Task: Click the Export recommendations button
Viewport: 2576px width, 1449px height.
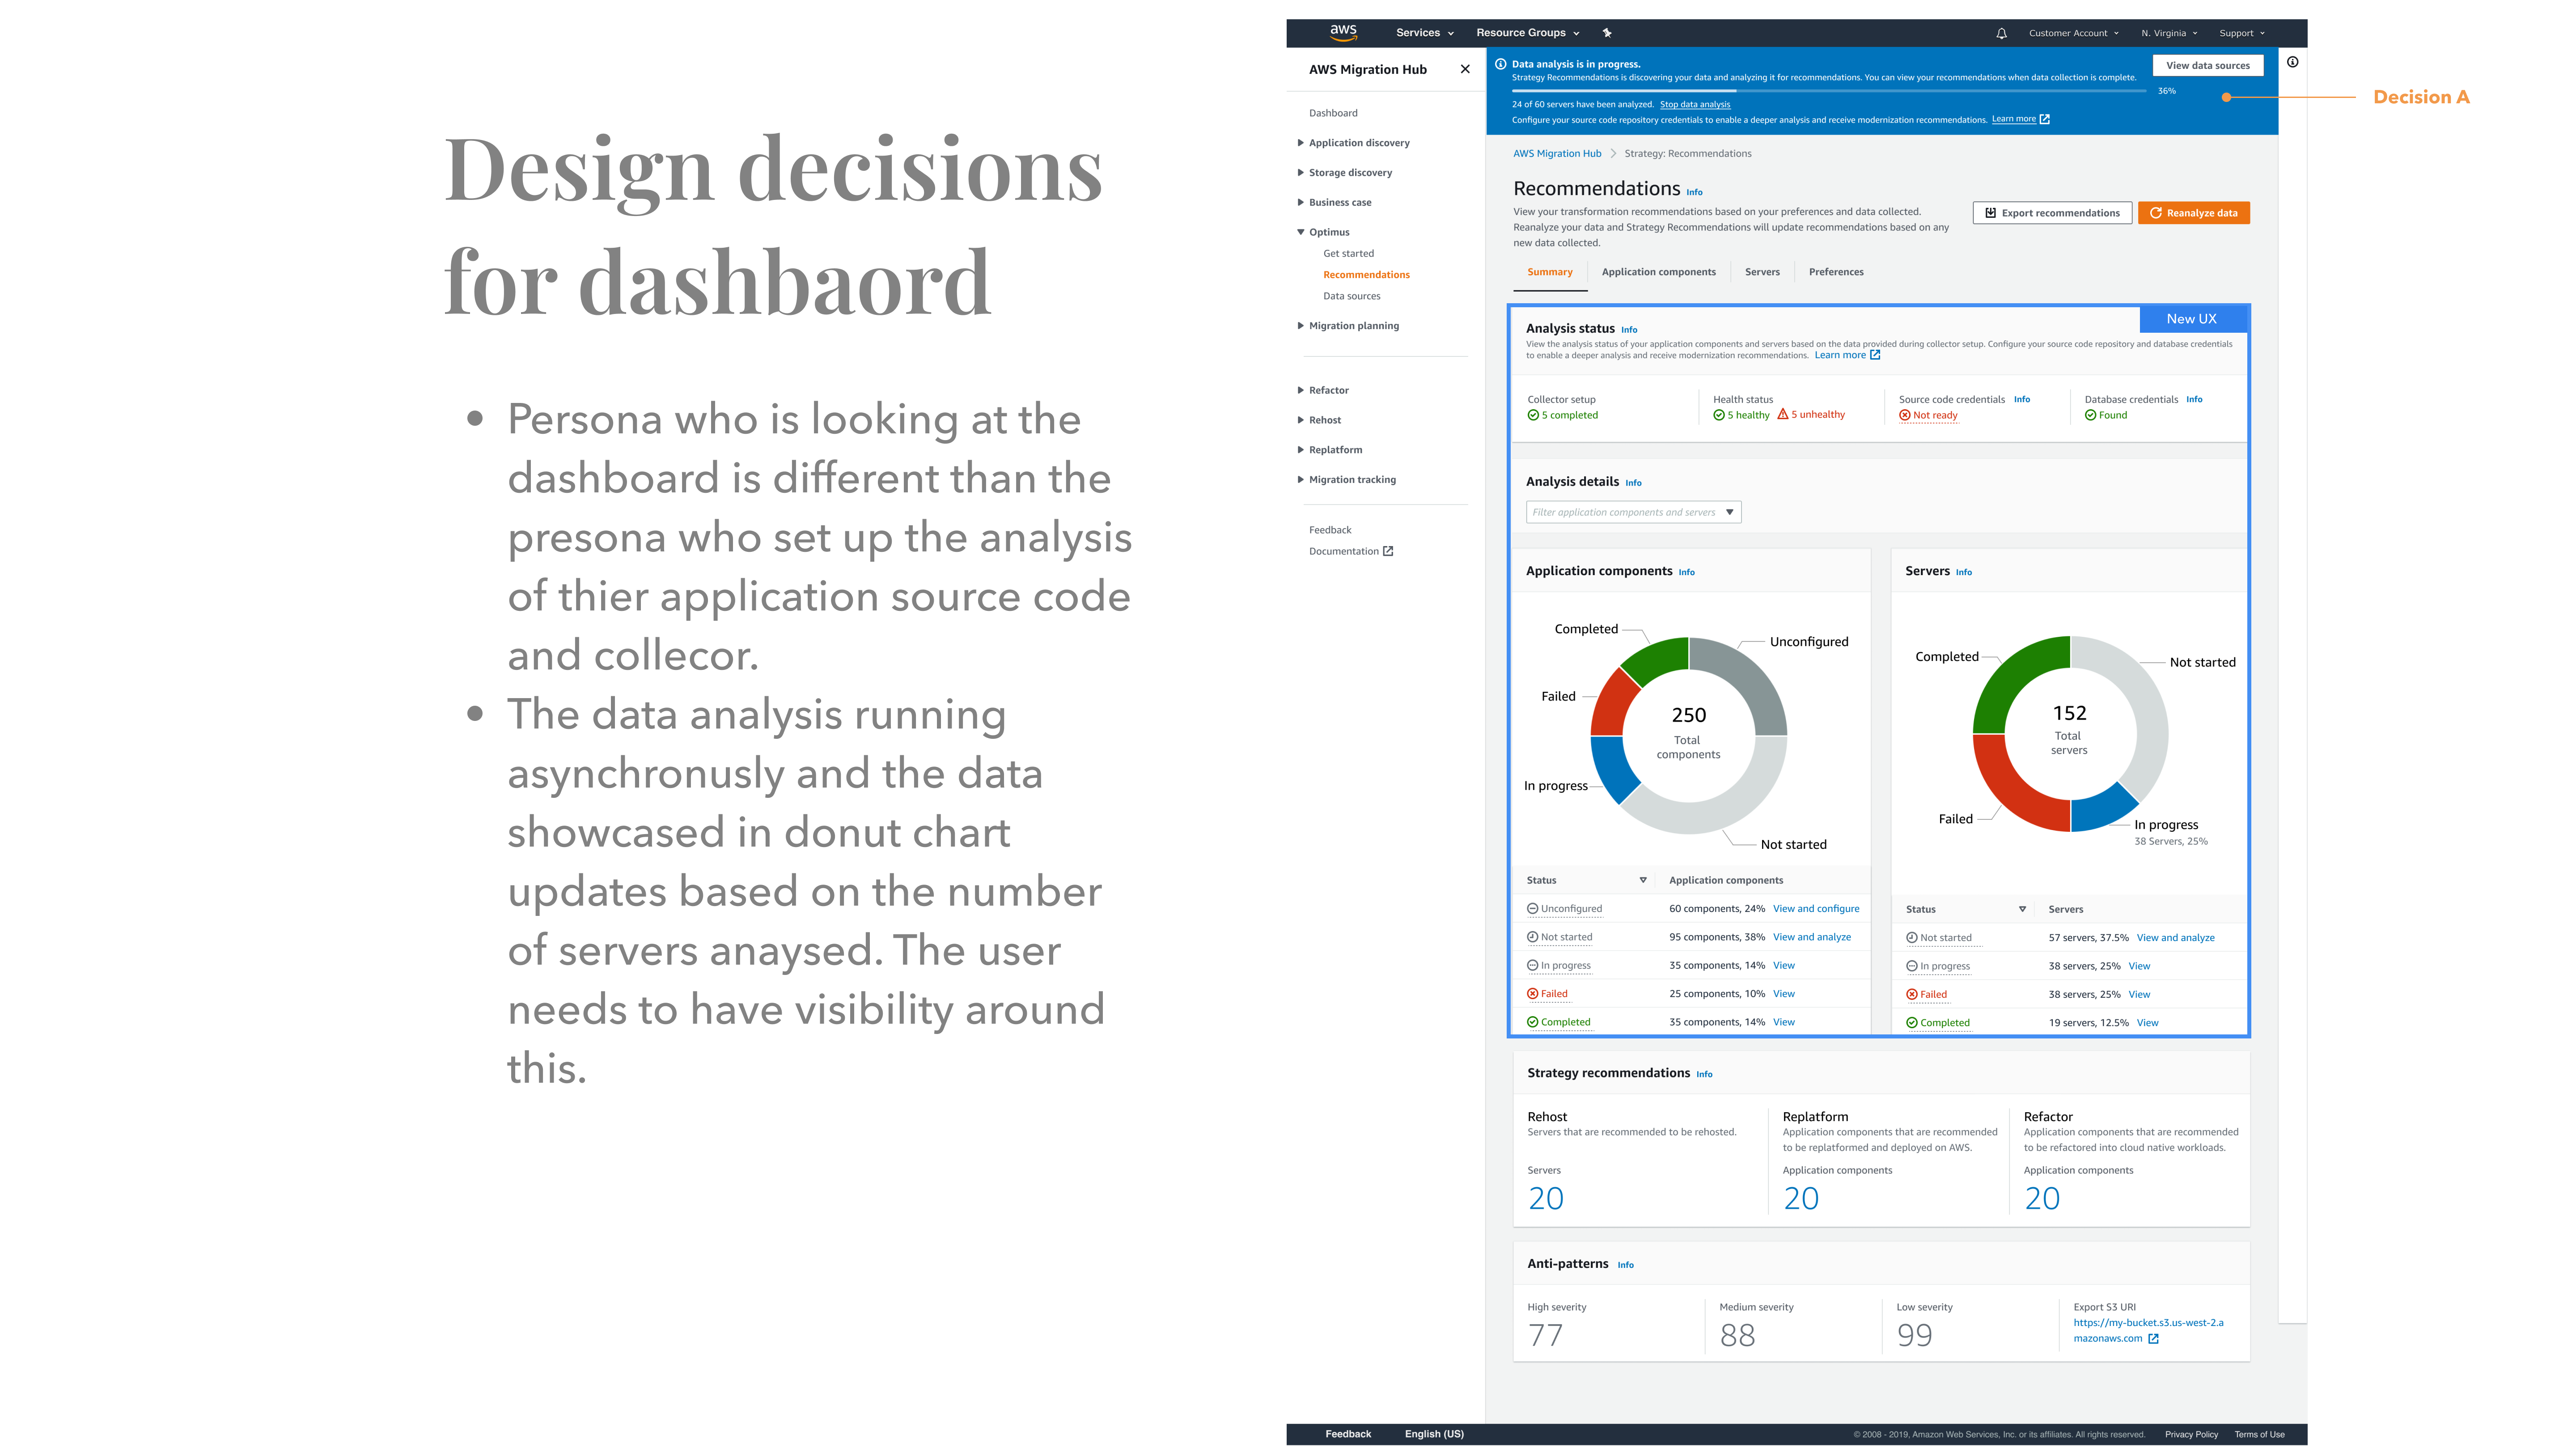Action: (2052, 213)
